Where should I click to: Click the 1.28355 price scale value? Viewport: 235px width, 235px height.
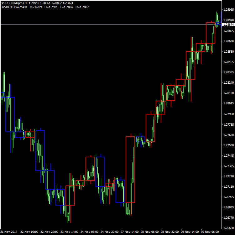point(228,72)
